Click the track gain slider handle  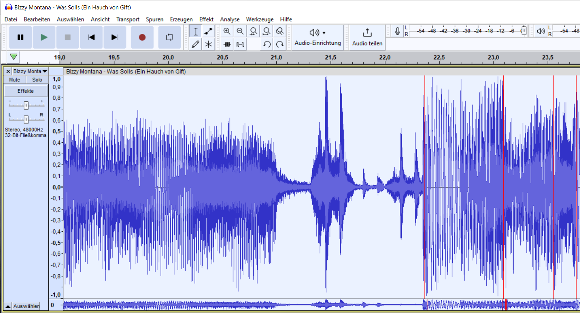[26, 105]
